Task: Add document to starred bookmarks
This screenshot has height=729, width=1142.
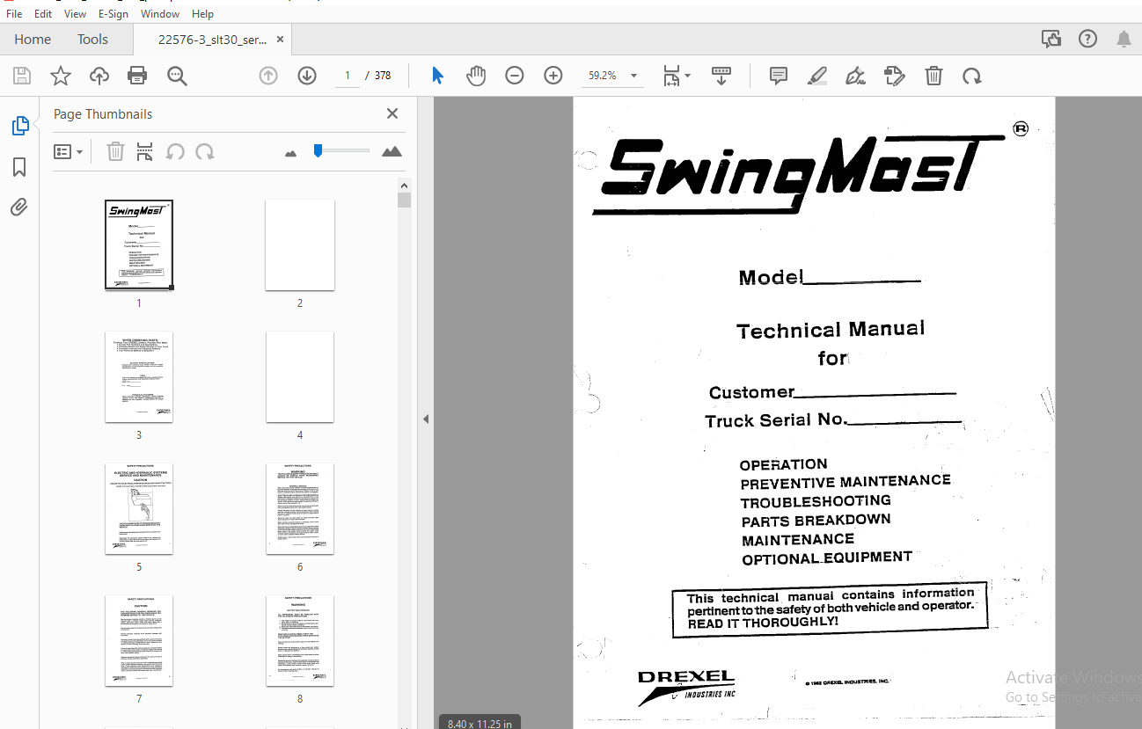Action: point(60,76)
